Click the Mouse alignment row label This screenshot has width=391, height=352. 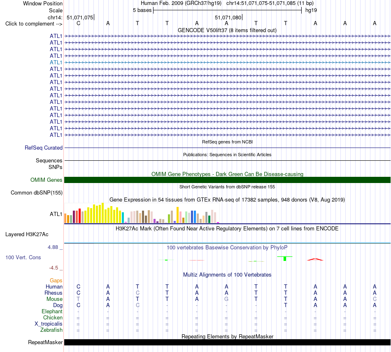pyautogui.click(x=54, y=299)
